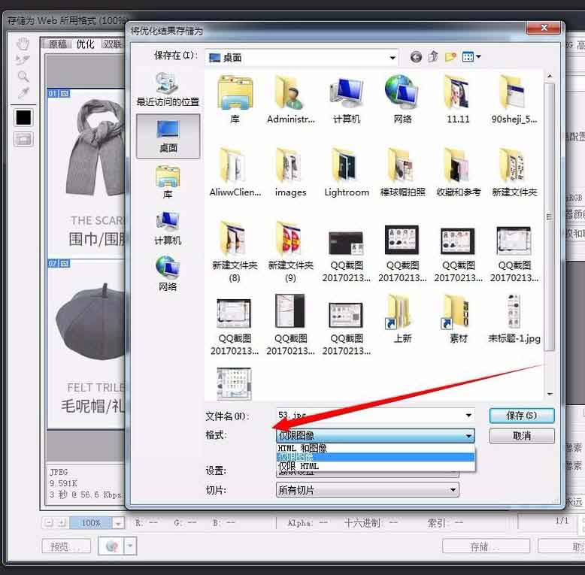Select the Hand tool in left toolbar
585x575 pixels.
coord(23,44)
